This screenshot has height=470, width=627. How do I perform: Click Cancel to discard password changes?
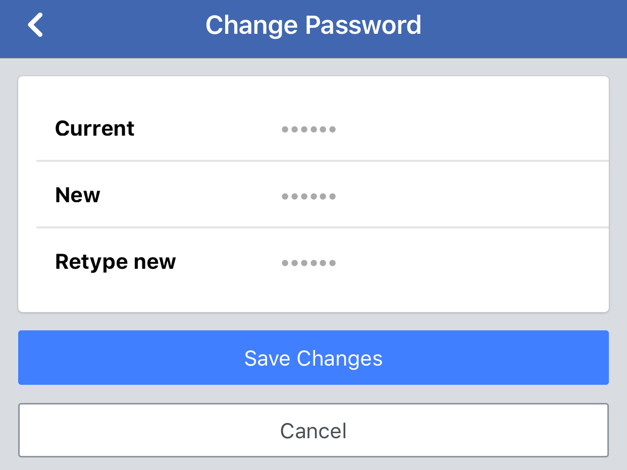coord(313,431)
